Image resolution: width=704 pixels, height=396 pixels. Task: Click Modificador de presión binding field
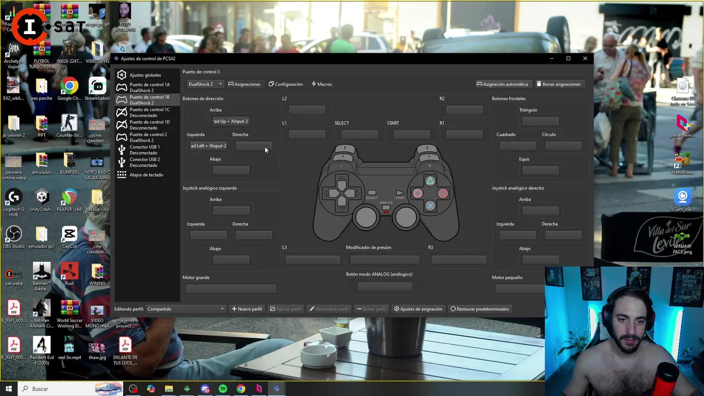(384, 260)
